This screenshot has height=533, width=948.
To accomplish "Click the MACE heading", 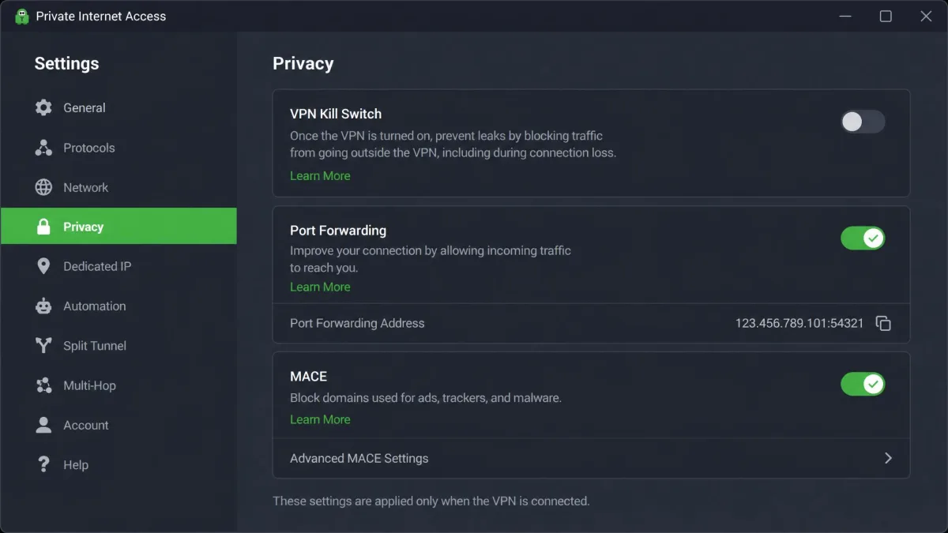I will tap(308, 377).
